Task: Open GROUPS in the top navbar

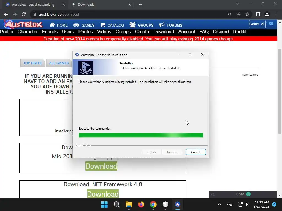Action: coord(141,25)
